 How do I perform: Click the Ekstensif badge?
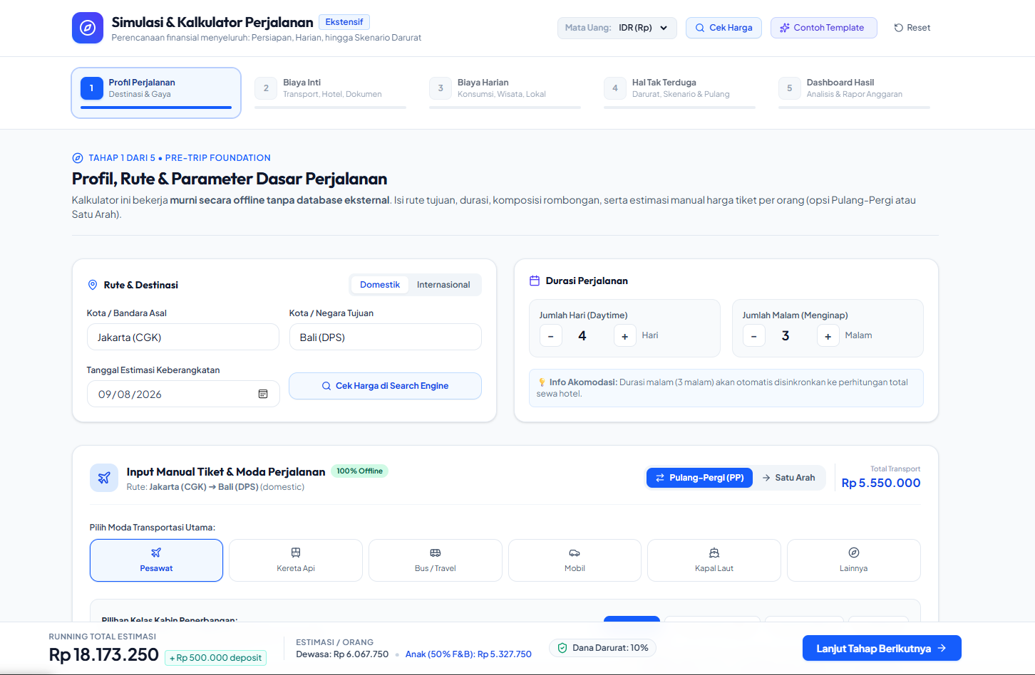(344, 22)
